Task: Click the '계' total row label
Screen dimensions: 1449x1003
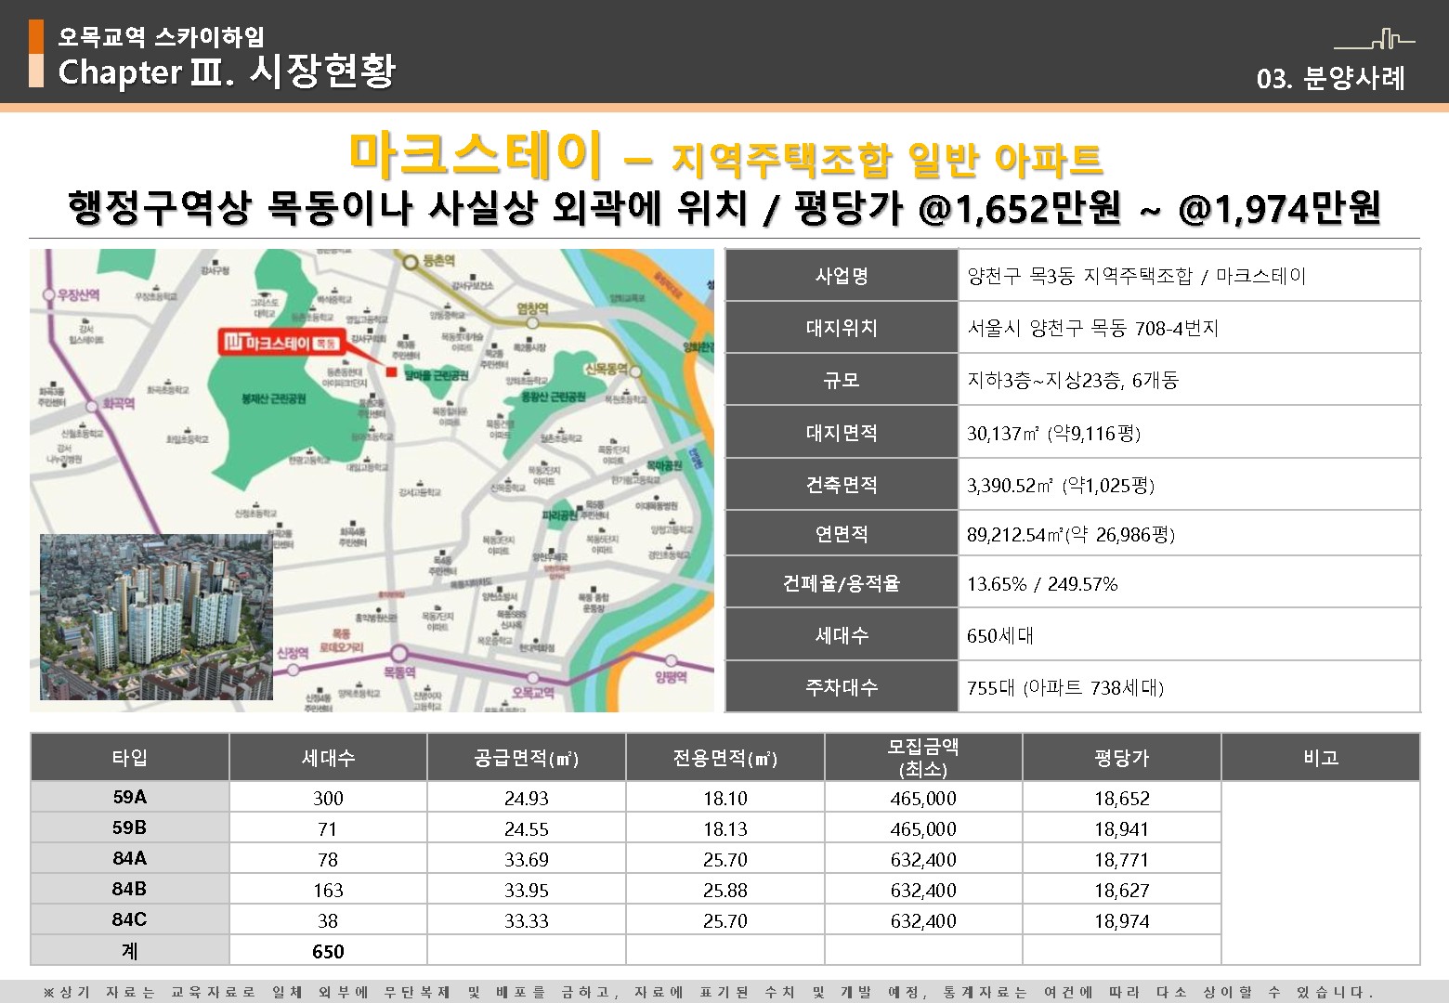Action: pyautogui.click(x=130, y=951)
